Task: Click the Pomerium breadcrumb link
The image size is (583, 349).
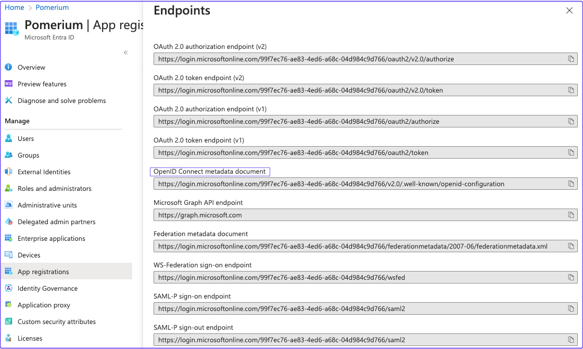Action: coord(52,7)
